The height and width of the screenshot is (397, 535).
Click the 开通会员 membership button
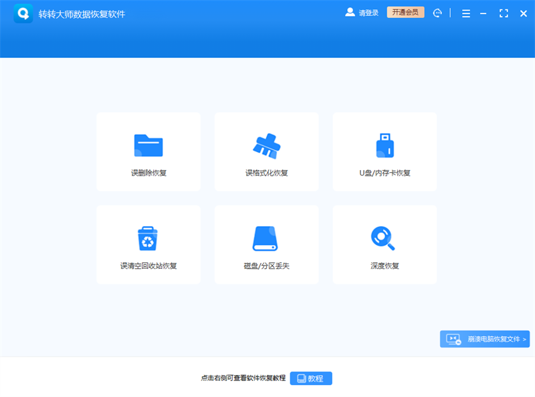pyautogui.click(x=405, y=12)
